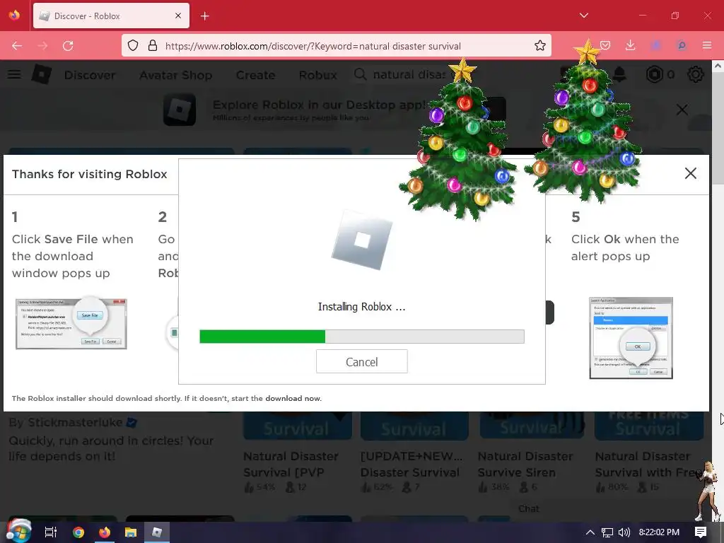
Task: Open the Discover menu item
Action: click(x=90, y=75)
